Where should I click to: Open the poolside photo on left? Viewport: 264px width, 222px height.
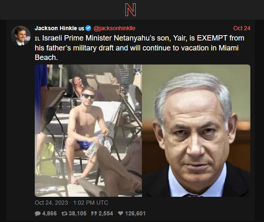pos(88,131)
